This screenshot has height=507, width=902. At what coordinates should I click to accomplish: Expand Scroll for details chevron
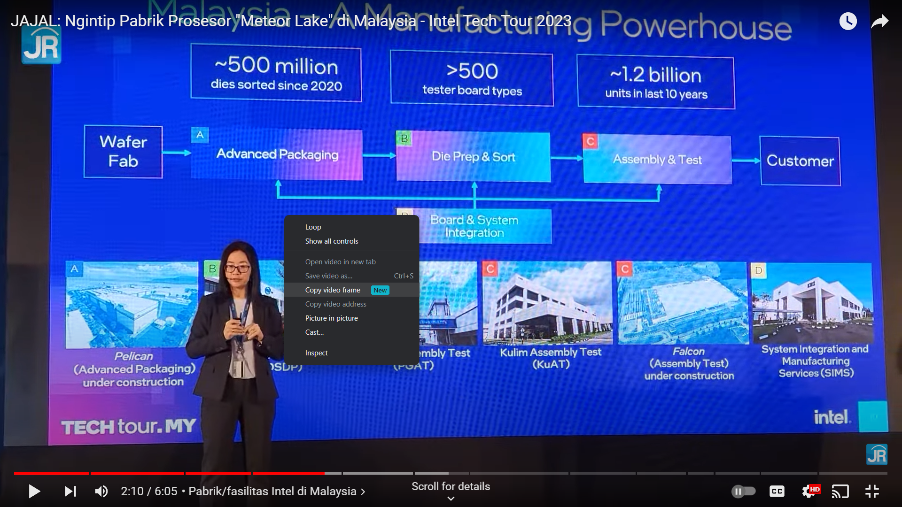451,499
